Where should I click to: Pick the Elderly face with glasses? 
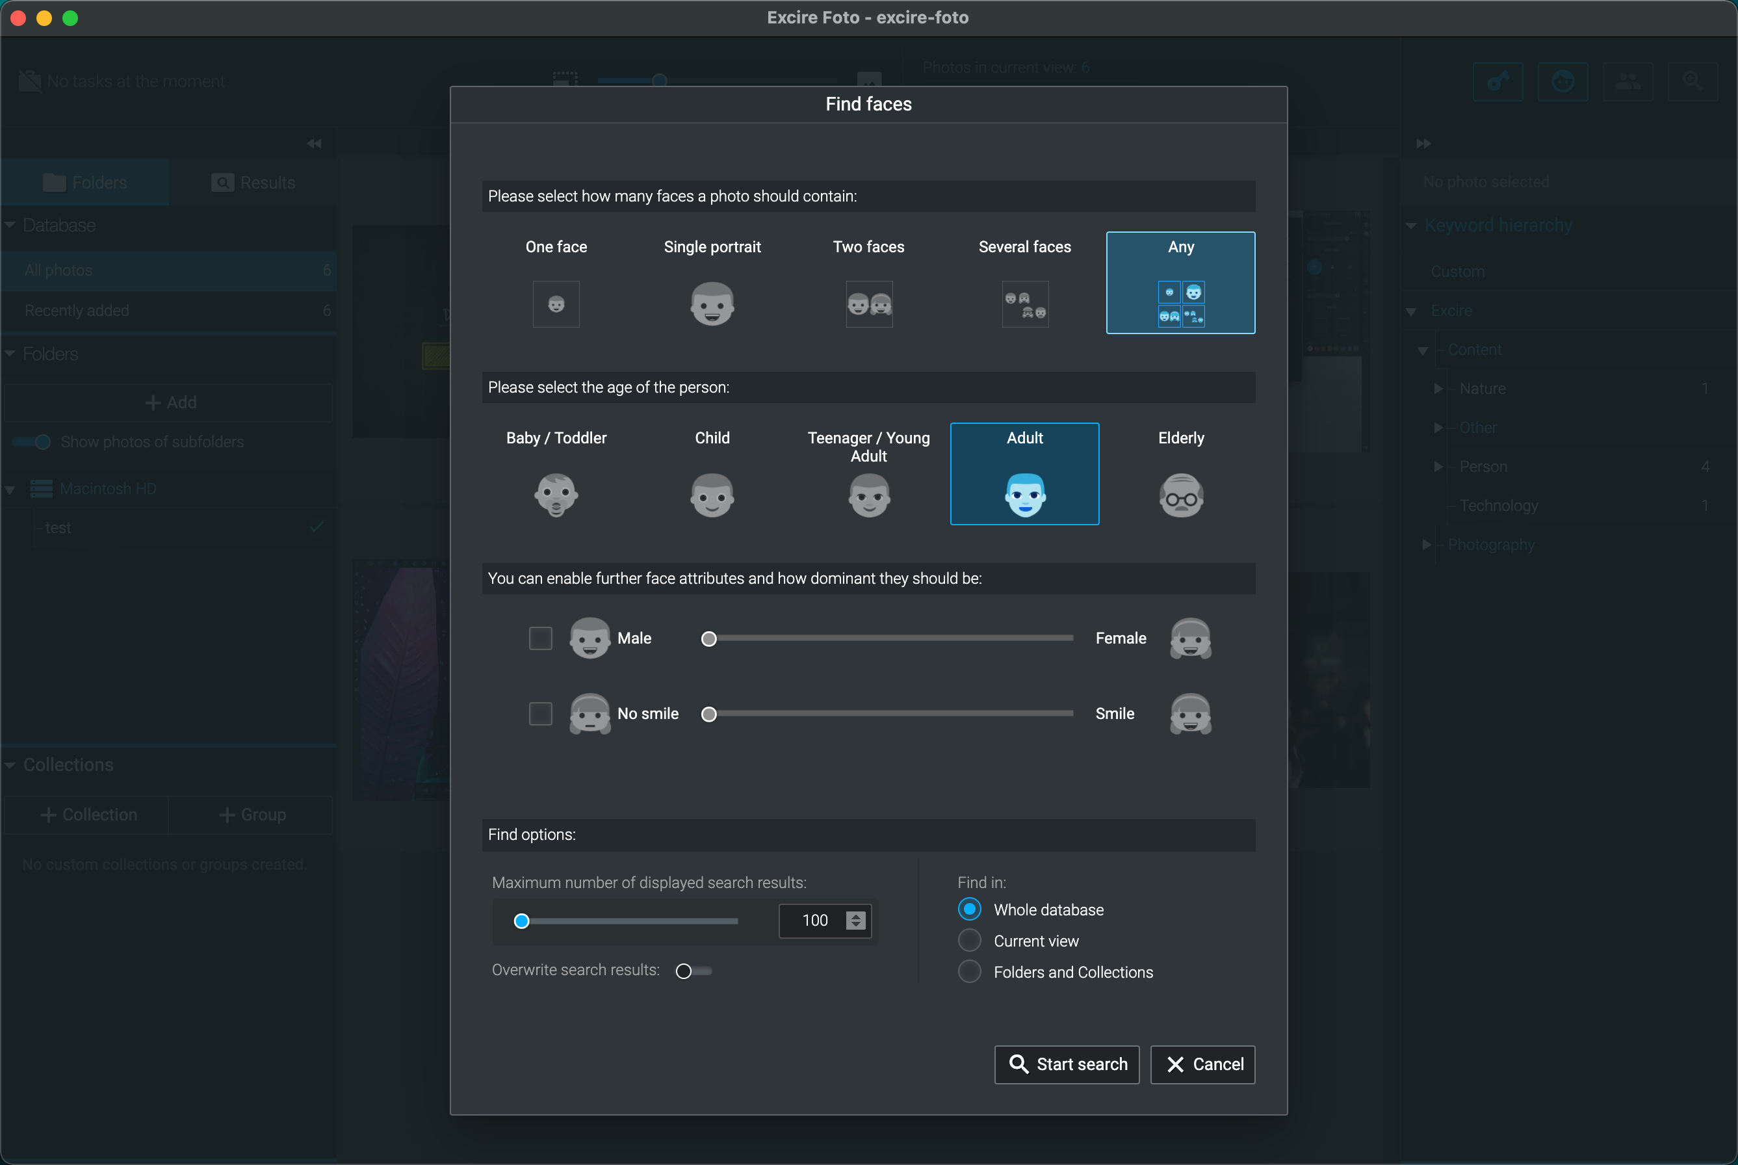(1180, 495)
